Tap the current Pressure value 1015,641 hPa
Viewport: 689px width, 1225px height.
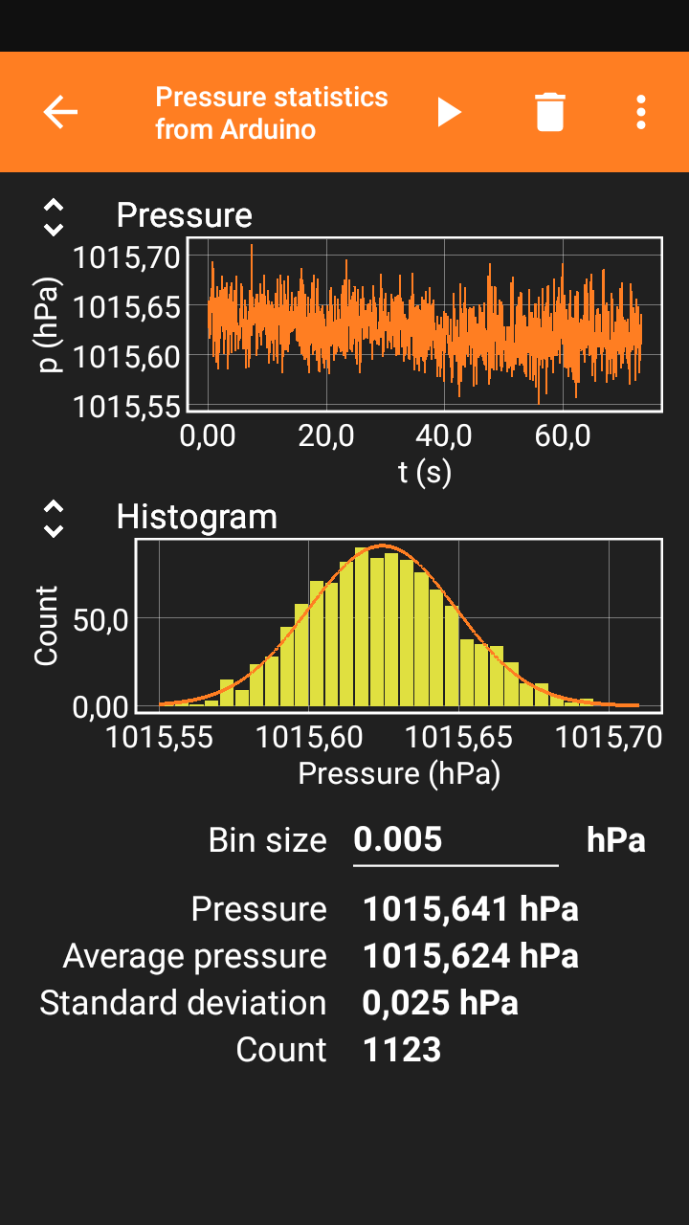[470, 909]
